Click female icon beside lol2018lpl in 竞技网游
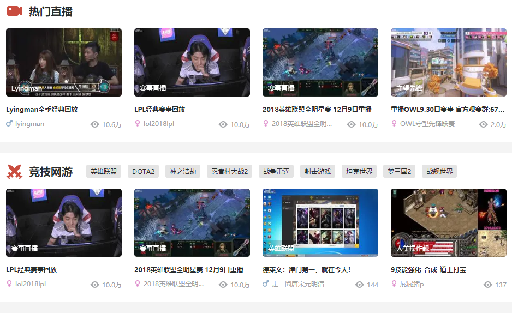 (9, 284)
